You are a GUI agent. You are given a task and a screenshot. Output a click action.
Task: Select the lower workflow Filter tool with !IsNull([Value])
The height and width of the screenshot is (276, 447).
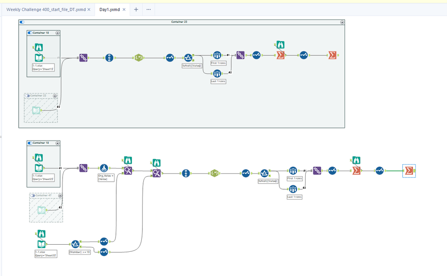pyautogui.click(x=264, y=173)
